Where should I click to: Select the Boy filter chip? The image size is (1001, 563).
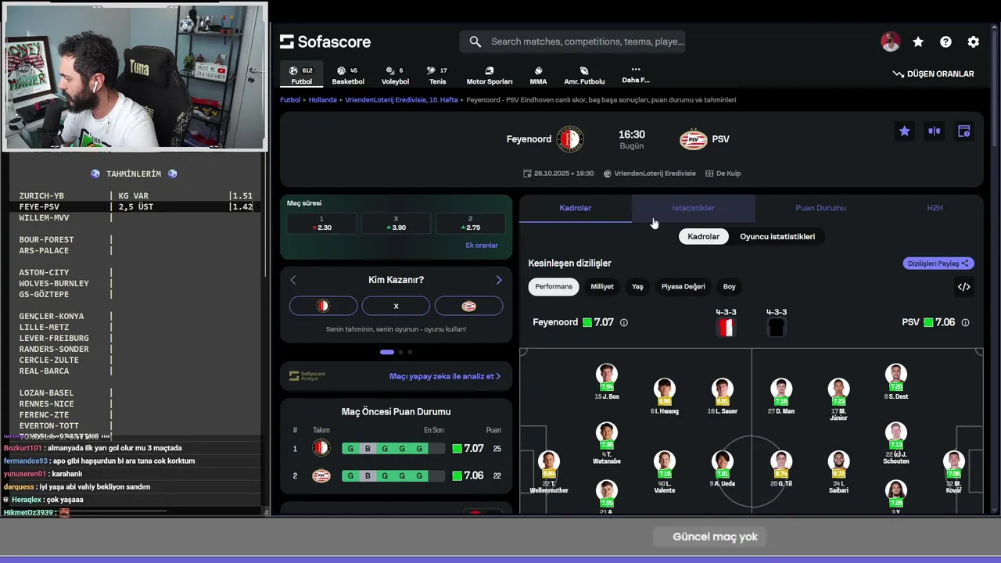coord(730,286)
